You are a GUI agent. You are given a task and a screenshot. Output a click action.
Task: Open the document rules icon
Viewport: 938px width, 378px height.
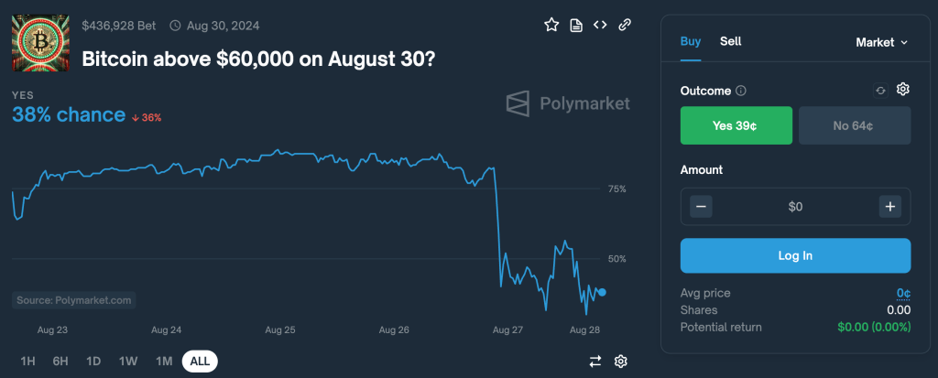pyautogui.click(x=576, y=25)
